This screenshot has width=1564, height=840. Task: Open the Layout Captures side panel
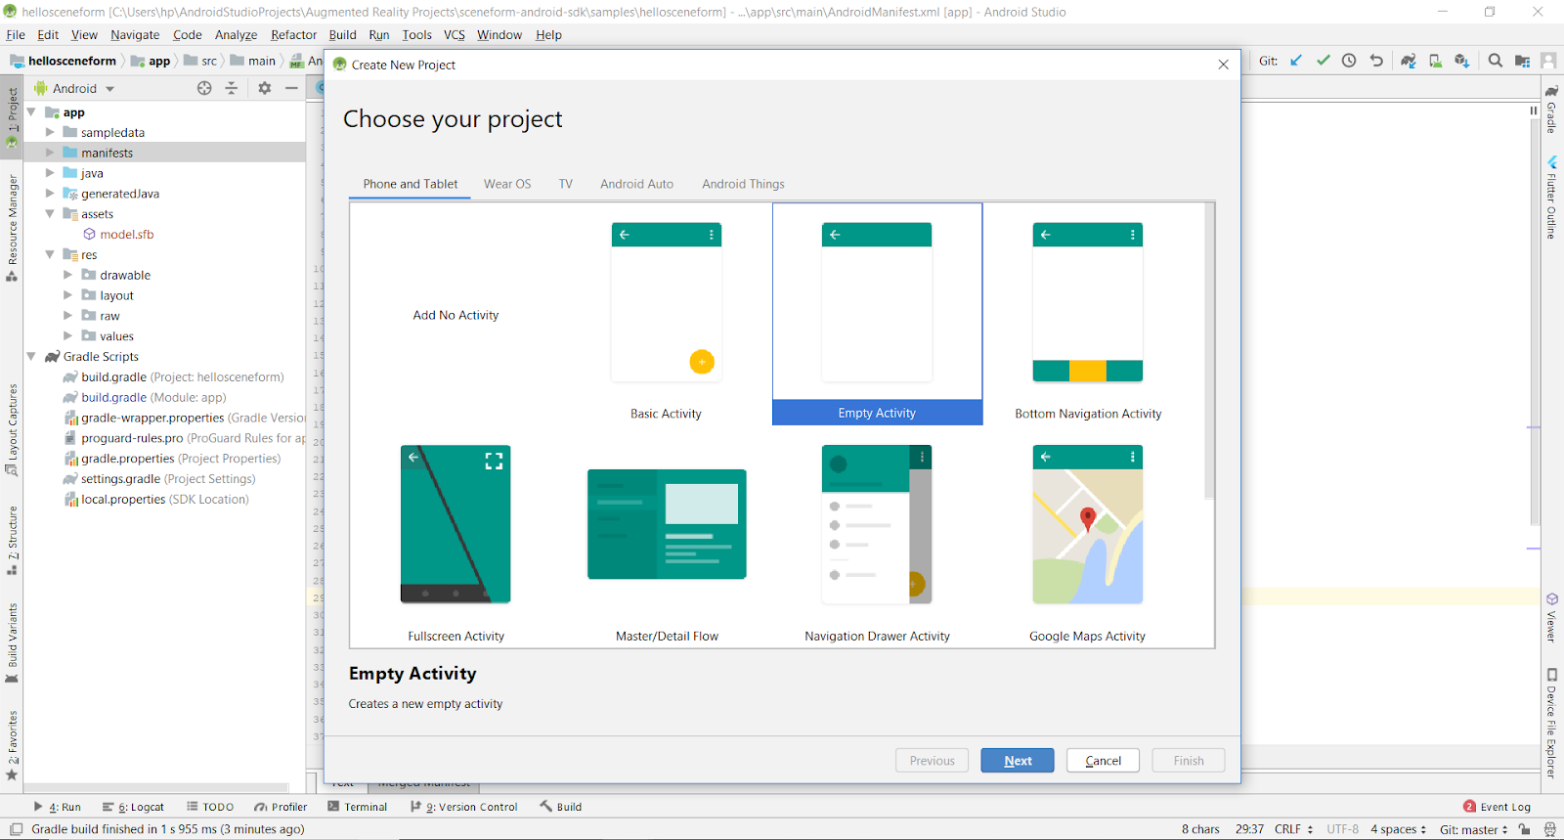12,430
